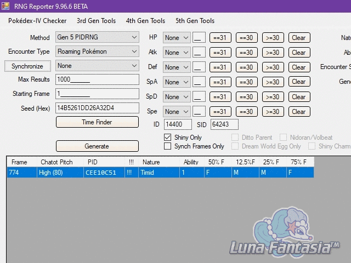Clear the SpA filter
Screen dimensions: 351x263
(x=299, y=82)
